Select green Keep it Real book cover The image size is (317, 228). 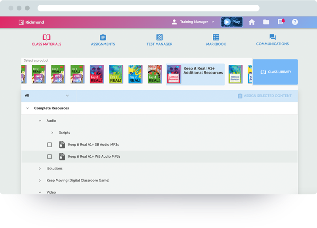pos(116,74)
